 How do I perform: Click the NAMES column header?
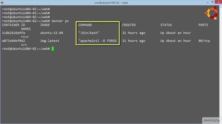(26, 29)
